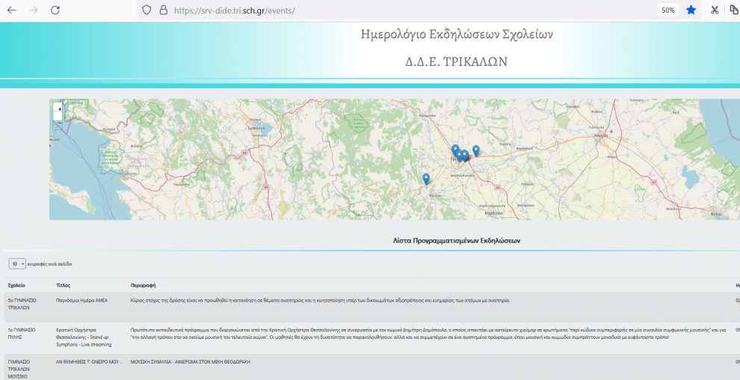Zoom out on the map with minus button
Image resolution: width=740 pixels, height=380 pixels.
click(59, 117)
